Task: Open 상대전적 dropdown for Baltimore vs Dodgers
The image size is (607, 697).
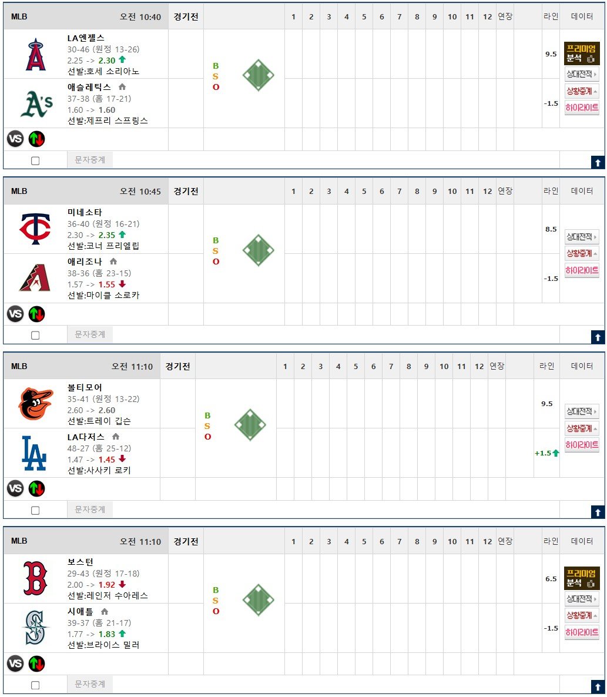Action: pyautogui.click(x=581, y=411)
